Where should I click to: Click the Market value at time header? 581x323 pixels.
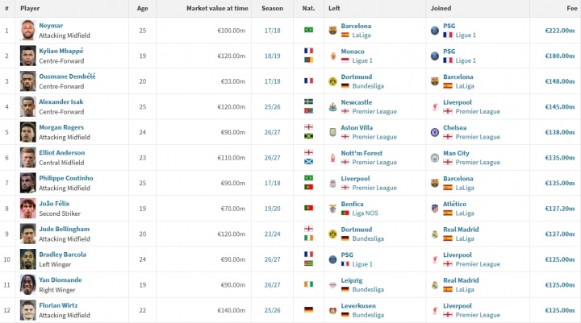(217, 8)
